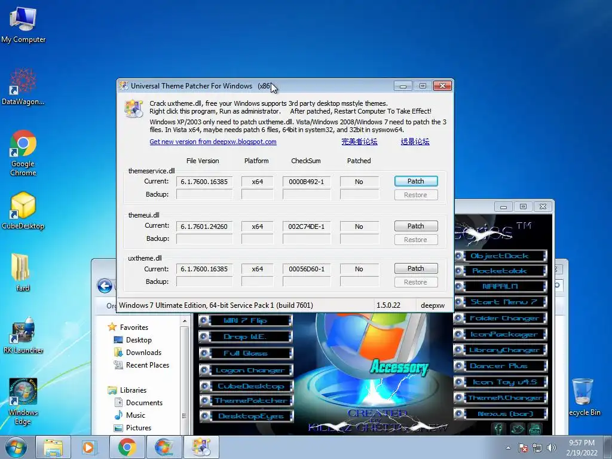The width and height of the screenshot is (612, 459).
Task: Launch RK Launcher desktop shortcut
Action: click(23, 335)
